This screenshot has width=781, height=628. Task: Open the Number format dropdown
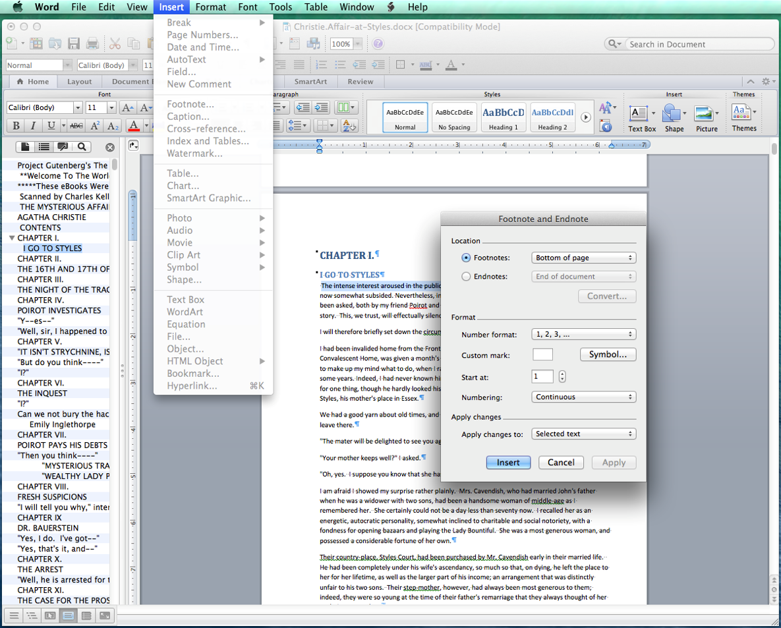[583, 335]
